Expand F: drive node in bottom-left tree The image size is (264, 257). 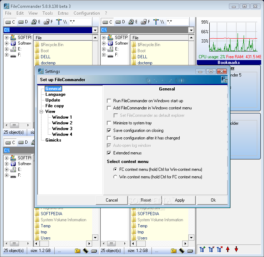click(6, 175)
